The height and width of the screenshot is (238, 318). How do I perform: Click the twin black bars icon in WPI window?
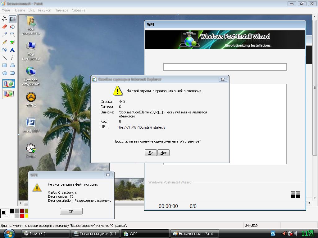296,195
